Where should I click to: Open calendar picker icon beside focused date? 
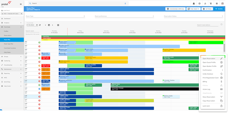(37, 25)
